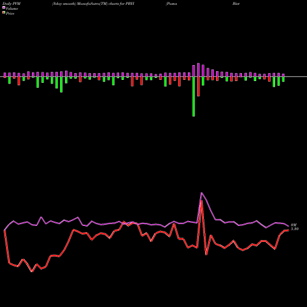Click the '0M' volume end label
The image size is (307, 307).
click(x=293, y=225)
